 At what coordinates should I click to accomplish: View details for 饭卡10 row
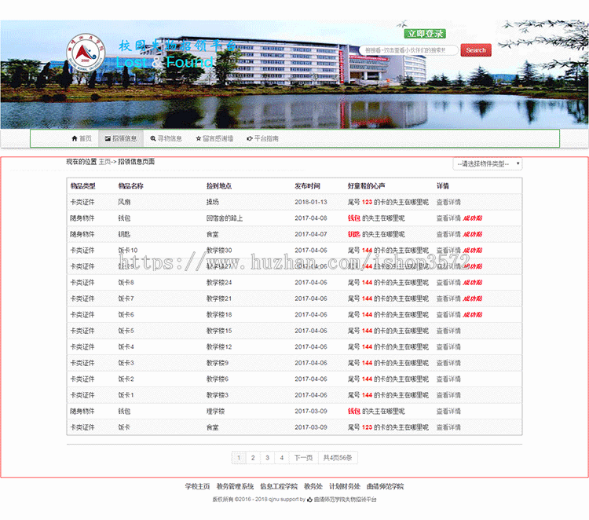pyautogui.click(x=448, y=251)
